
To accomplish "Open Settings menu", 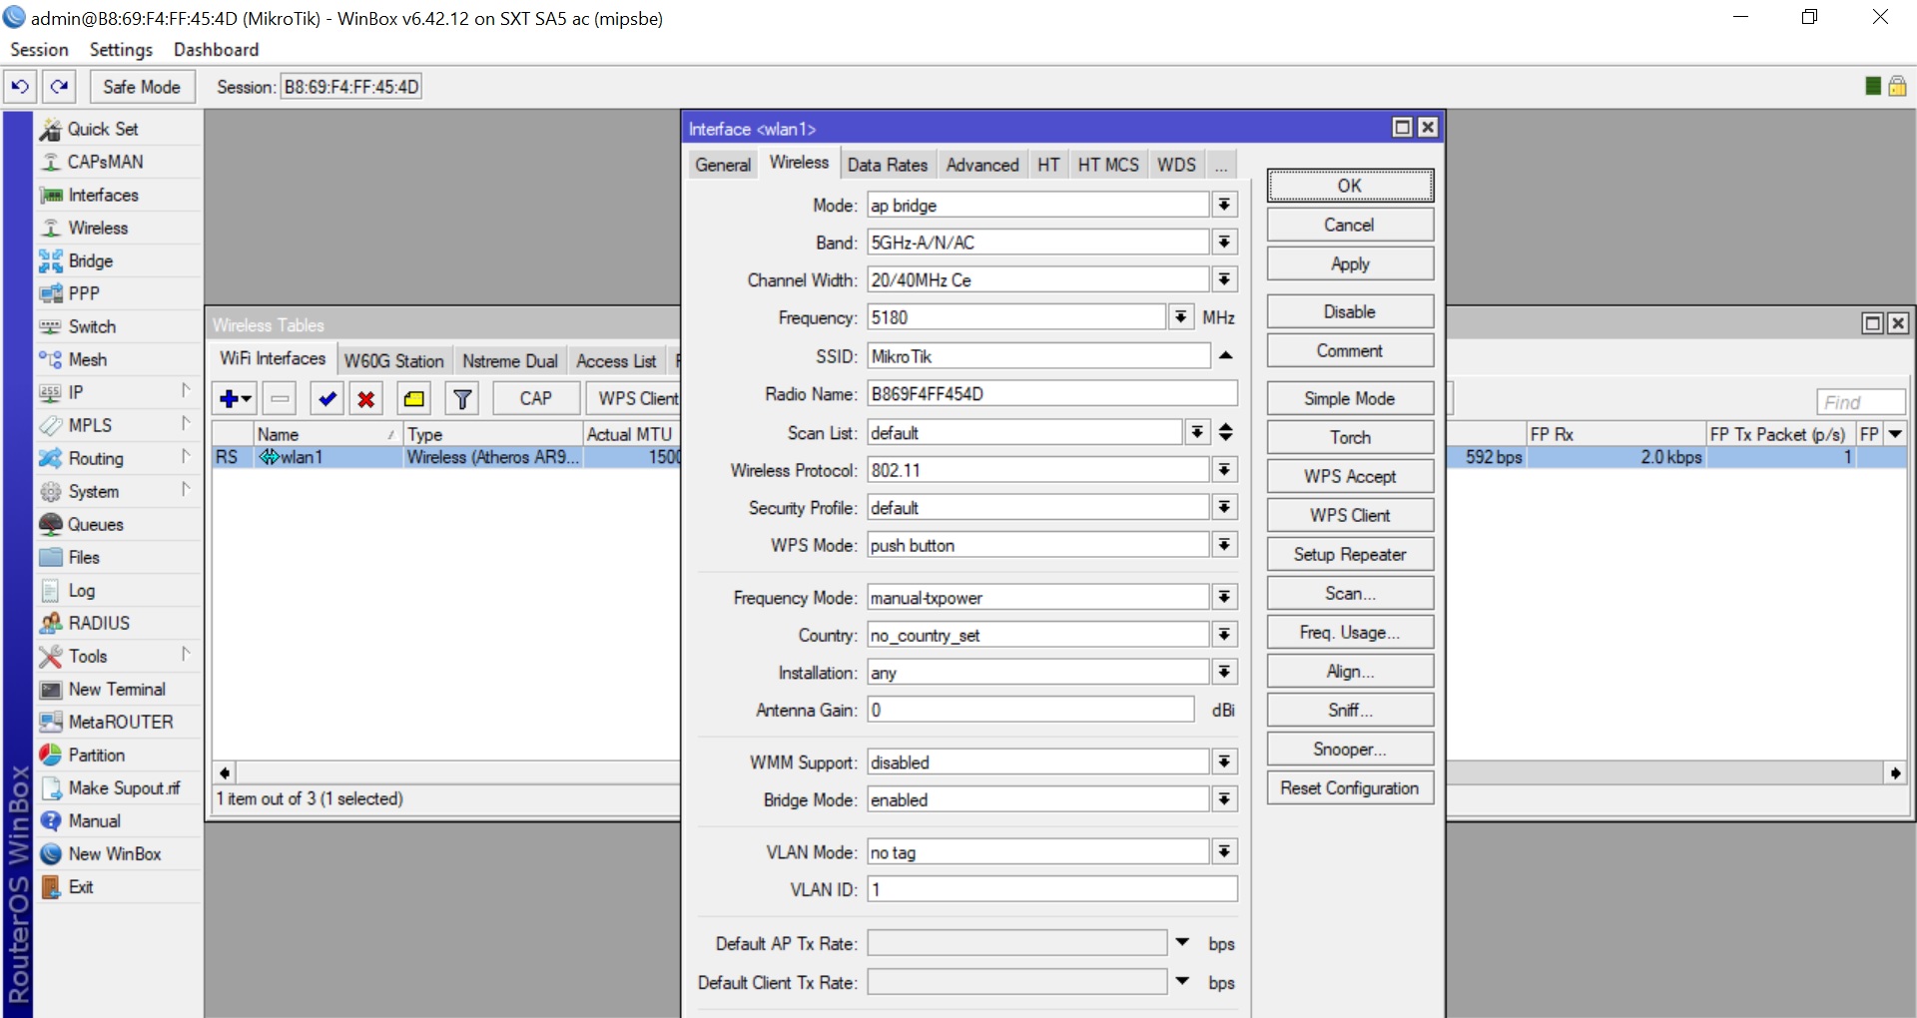I will (121, 50).
